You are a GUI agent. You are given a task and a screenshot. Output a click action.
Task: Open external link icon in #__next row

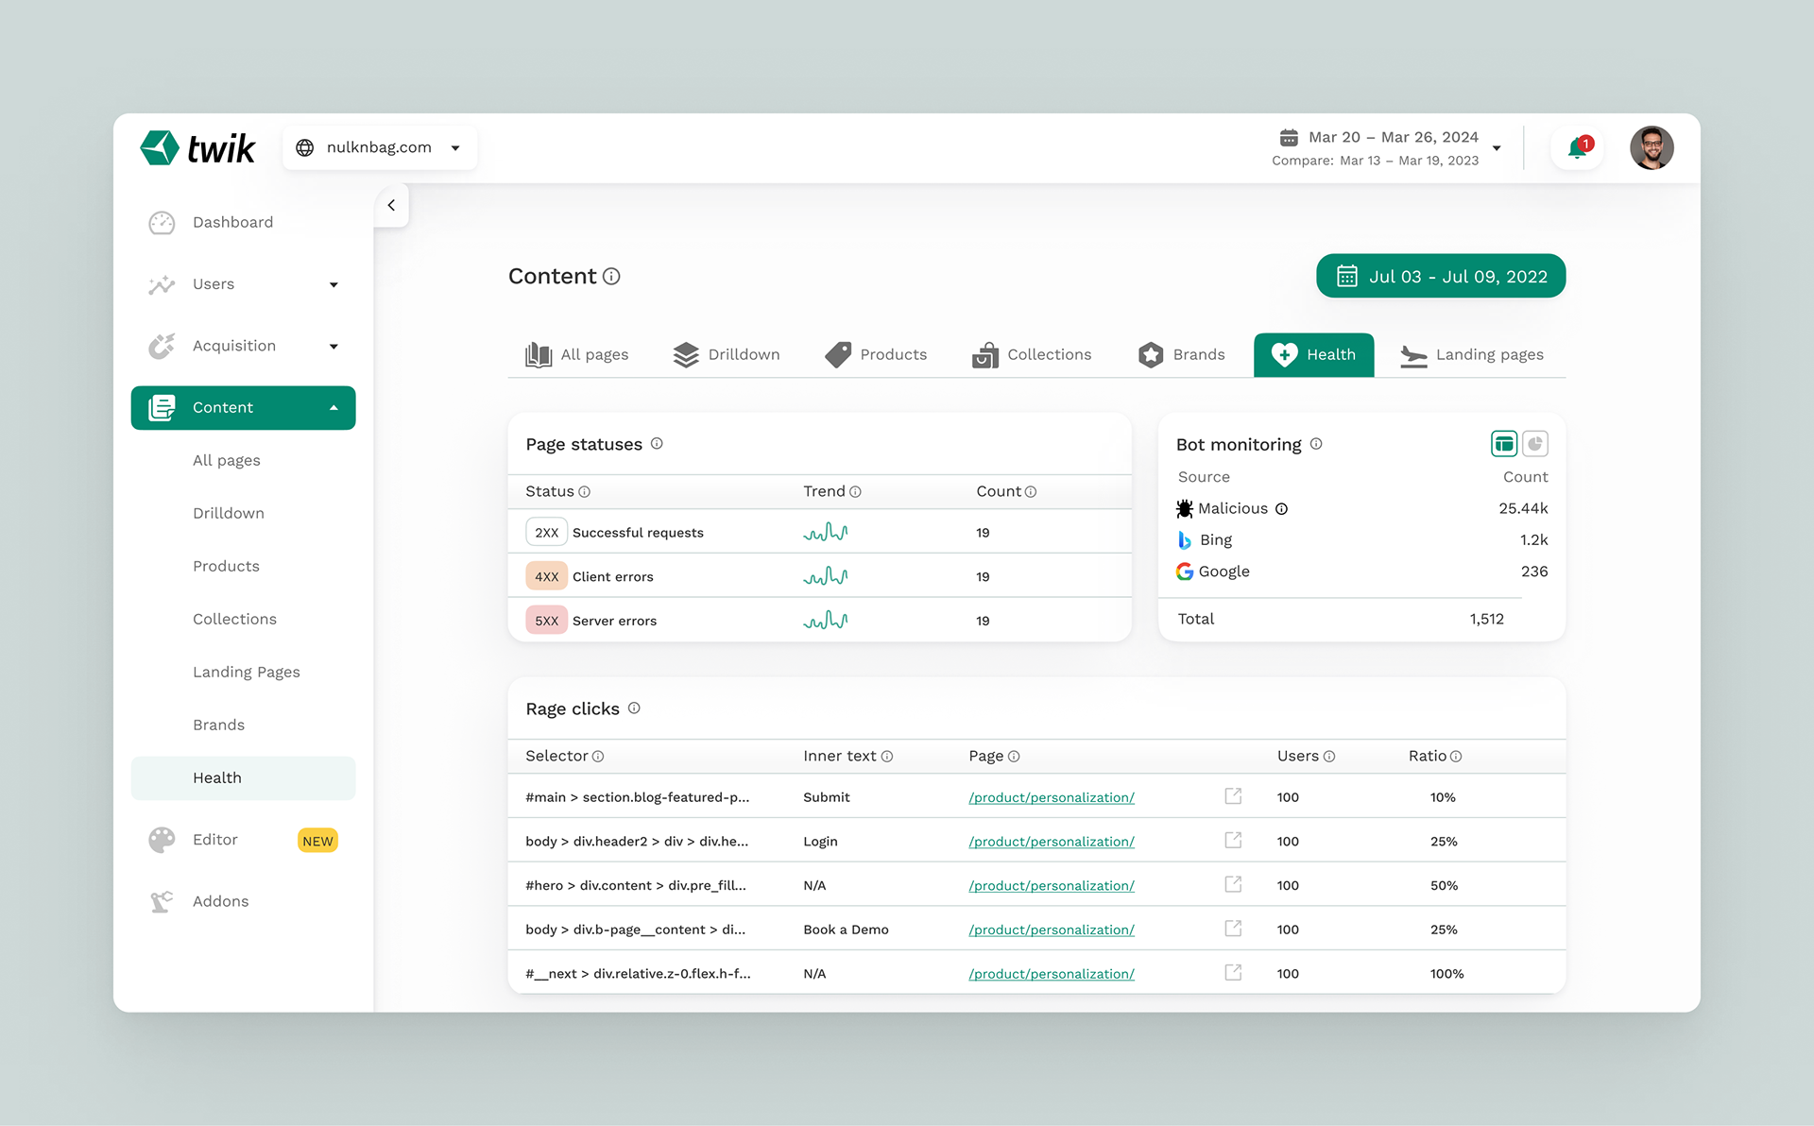click(1233, 973)
